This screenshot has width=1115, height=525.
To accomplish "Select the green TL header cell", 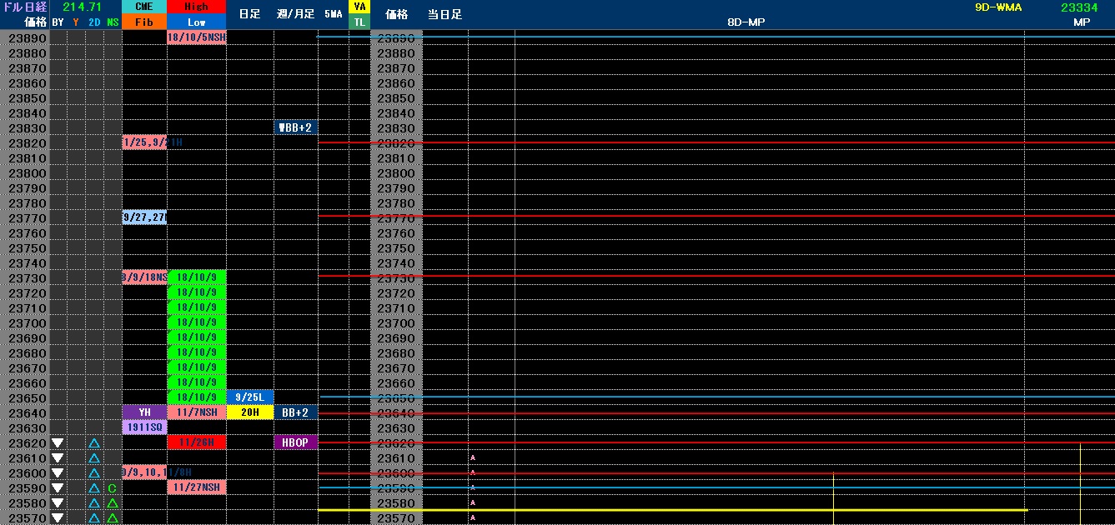I will coord(359,22).
